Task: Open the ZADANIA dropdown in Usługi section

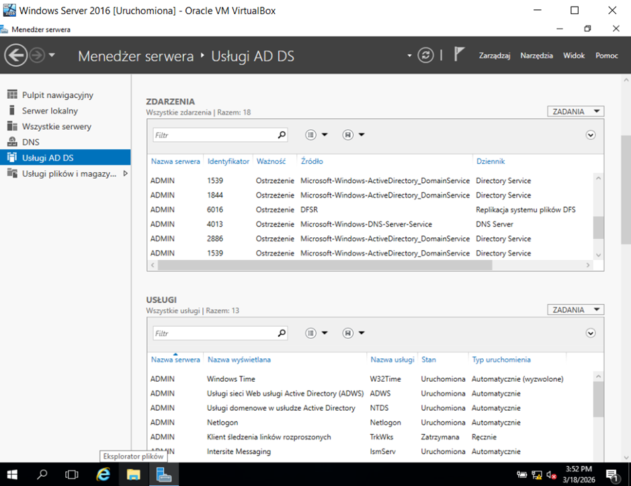Action: pos(575,310)
